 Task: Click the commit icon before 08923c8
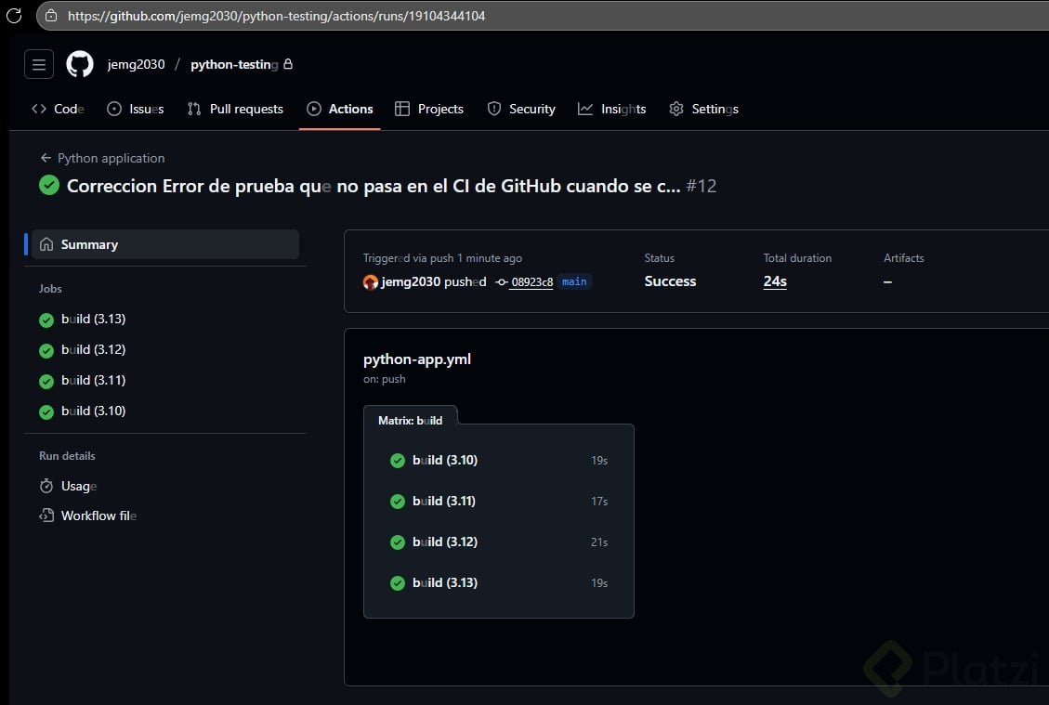click(x=501, y=282)
